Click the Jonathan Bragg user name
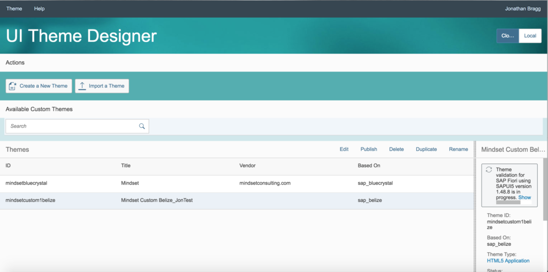Screen dimensions: 548x272 point(522,9)
